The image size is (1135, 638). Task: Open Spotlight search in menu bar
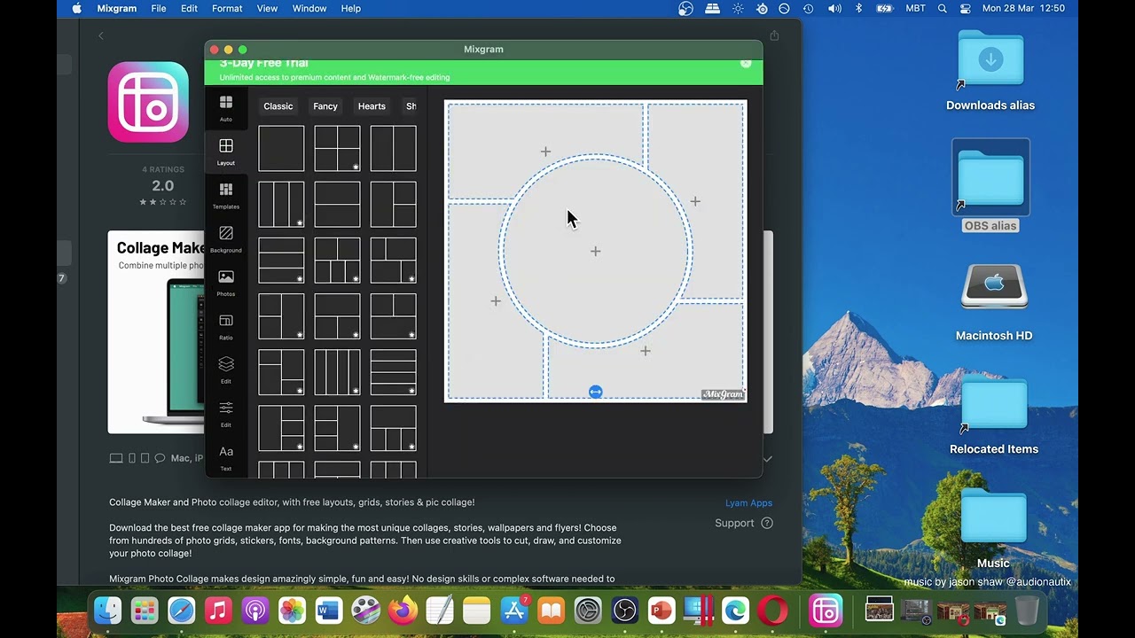(942, 8)
